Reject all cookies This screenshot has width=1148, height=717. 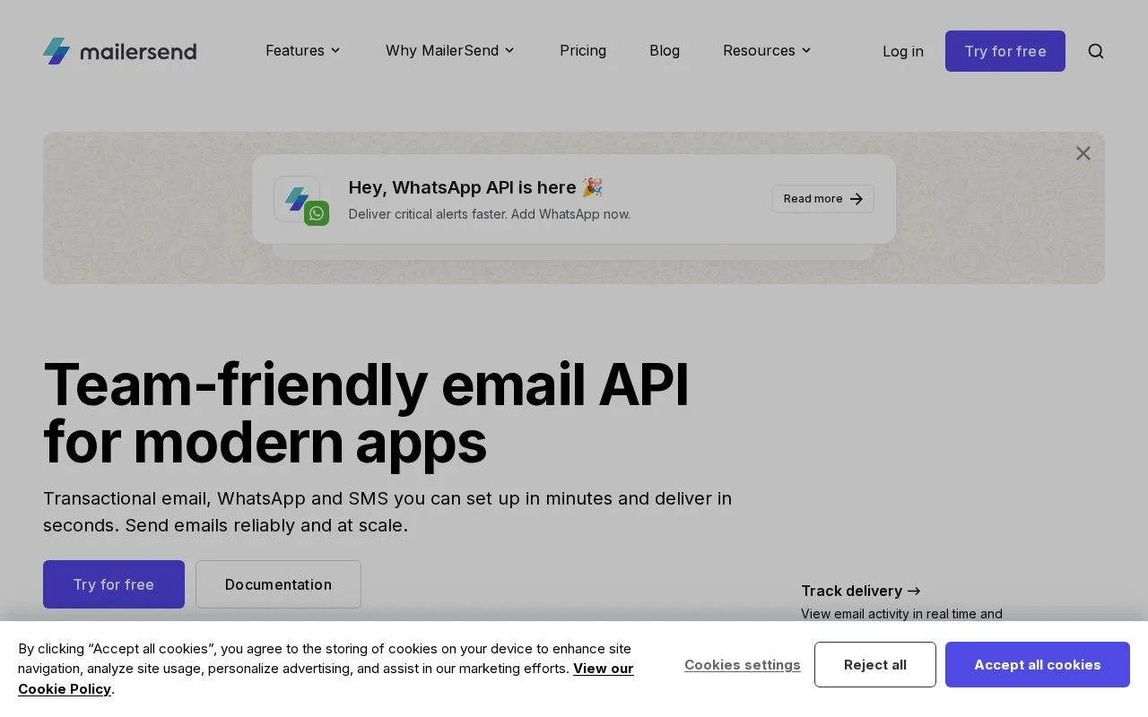click(875, 665)
